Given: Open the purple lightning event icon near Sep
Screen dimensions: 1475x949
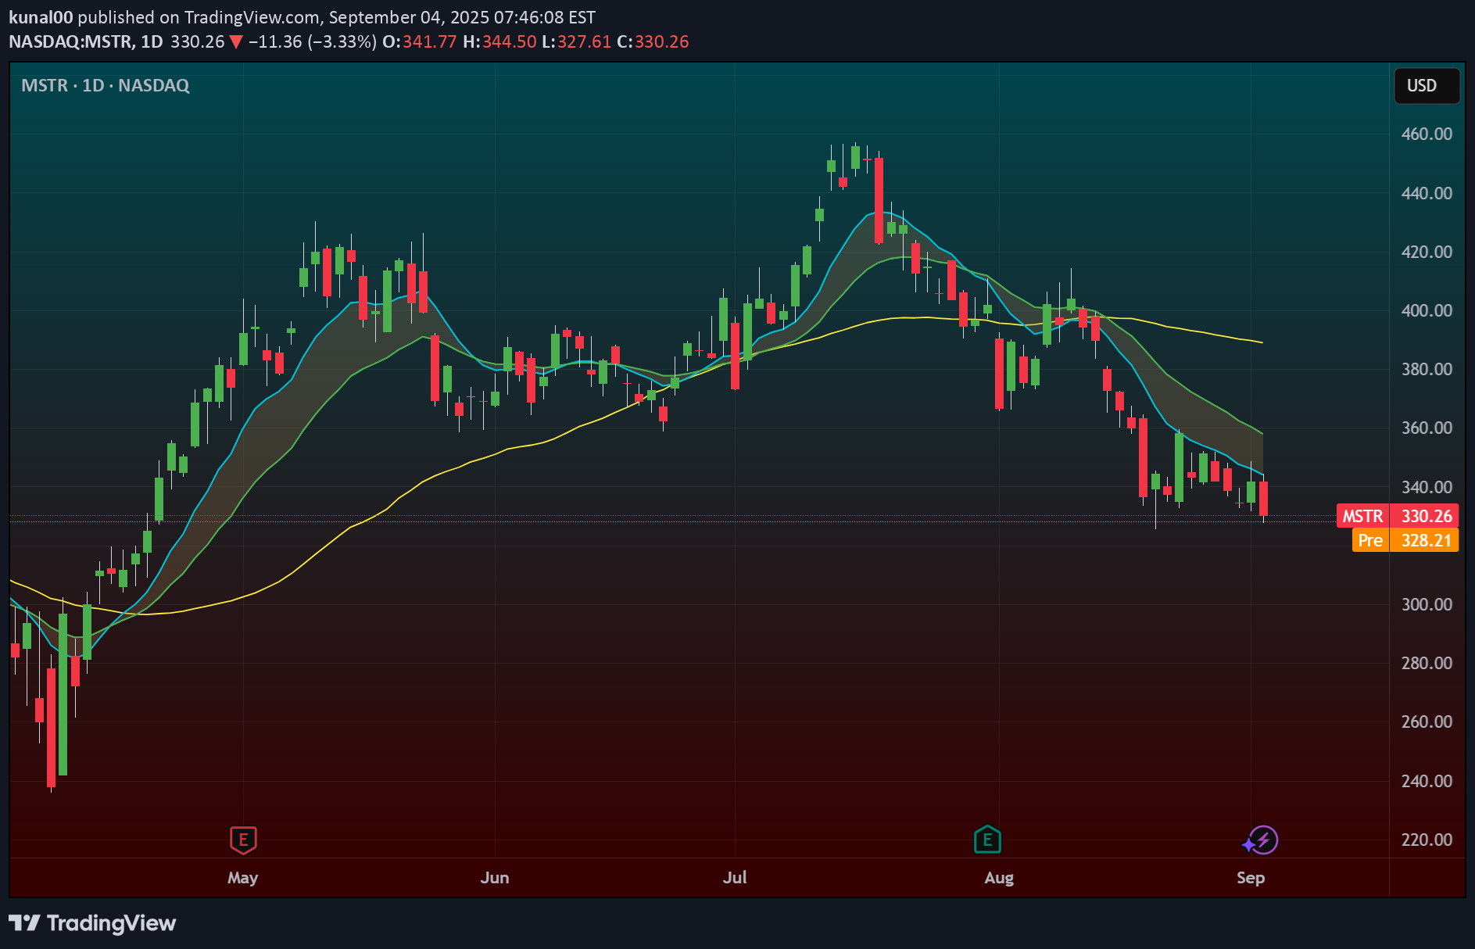Looking at the screenshot, I should pos(1261,840).
